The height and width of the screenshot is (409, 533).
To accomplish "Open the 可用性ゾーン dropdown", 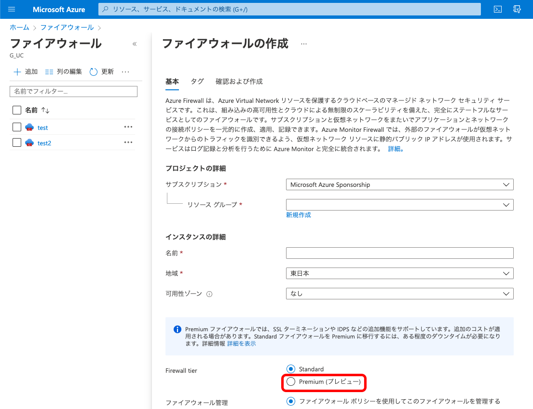I will pos(399,293).
